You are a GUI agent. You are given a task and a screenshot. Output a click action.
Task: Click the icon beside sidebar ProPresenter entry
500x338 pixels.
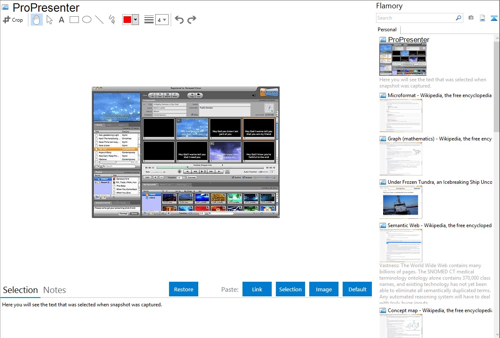pos(383,40)
